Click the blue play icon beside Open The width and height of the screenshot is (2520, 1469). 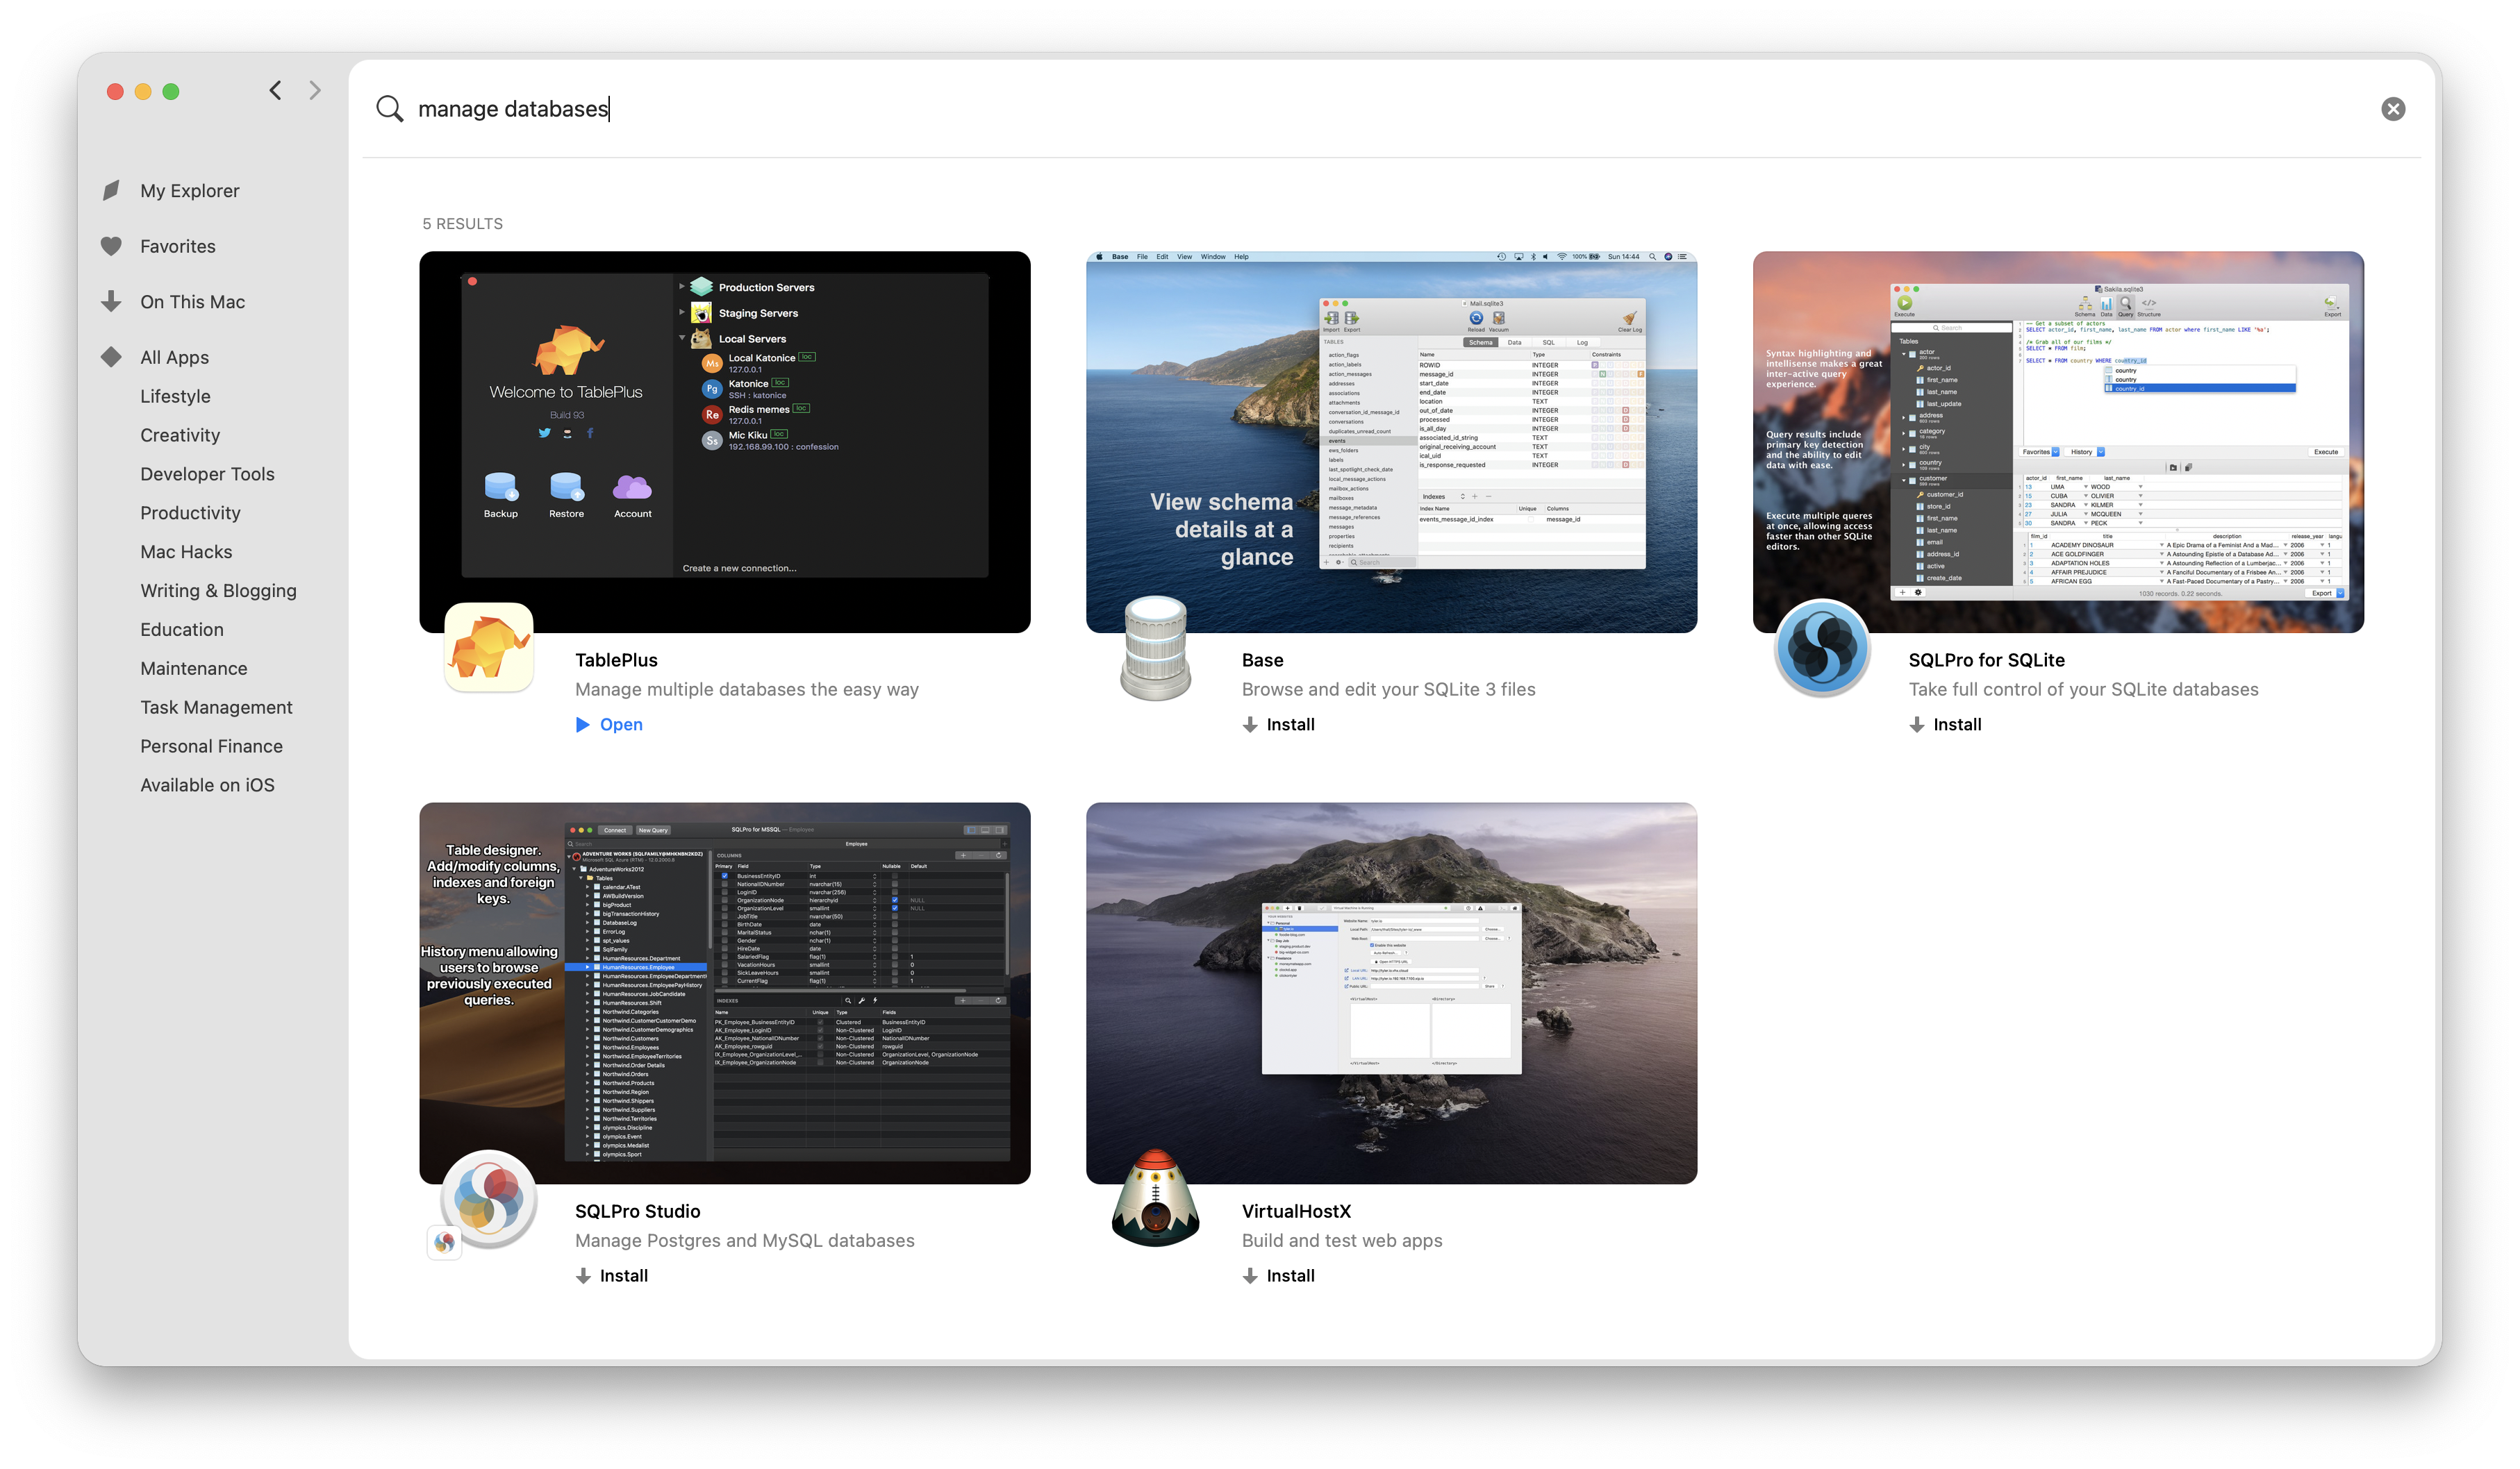point(583,725)
